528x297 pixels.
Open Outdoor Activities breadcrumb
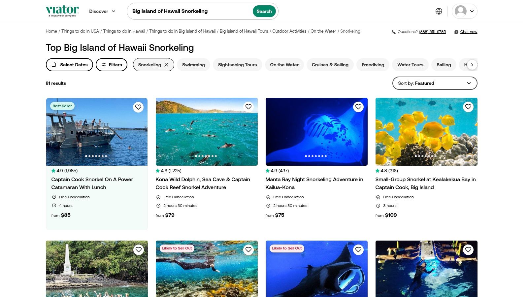pyautogui.click(x=289, y=31)
